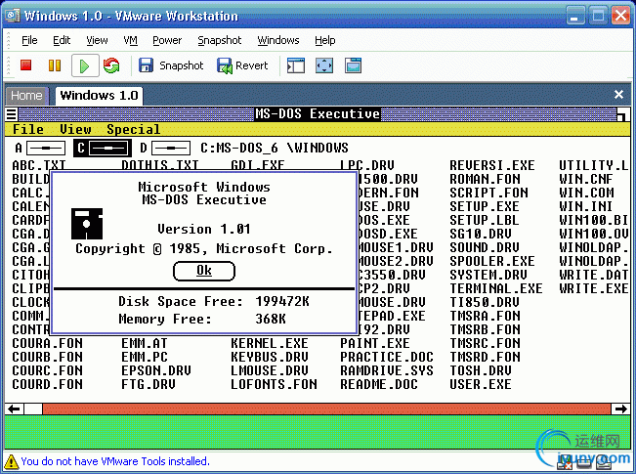Reset the VM using the restart icon
Screen dimensions: 636x474
pos(111,65)
